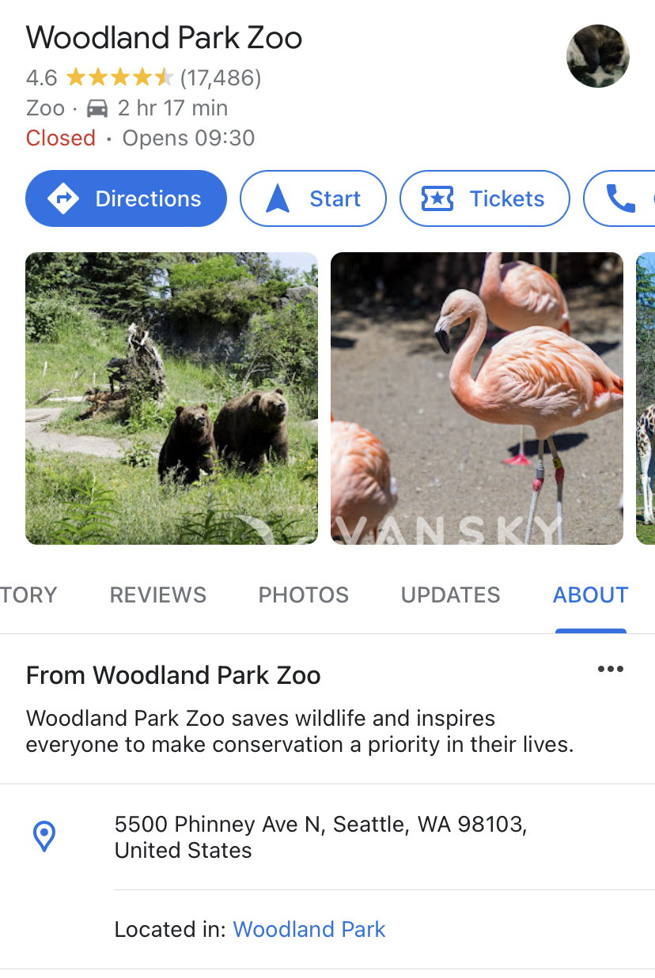The width and height of the screenshot is (655, 978).
Task: Tap the phone call icon
Action: pos(620,198)
